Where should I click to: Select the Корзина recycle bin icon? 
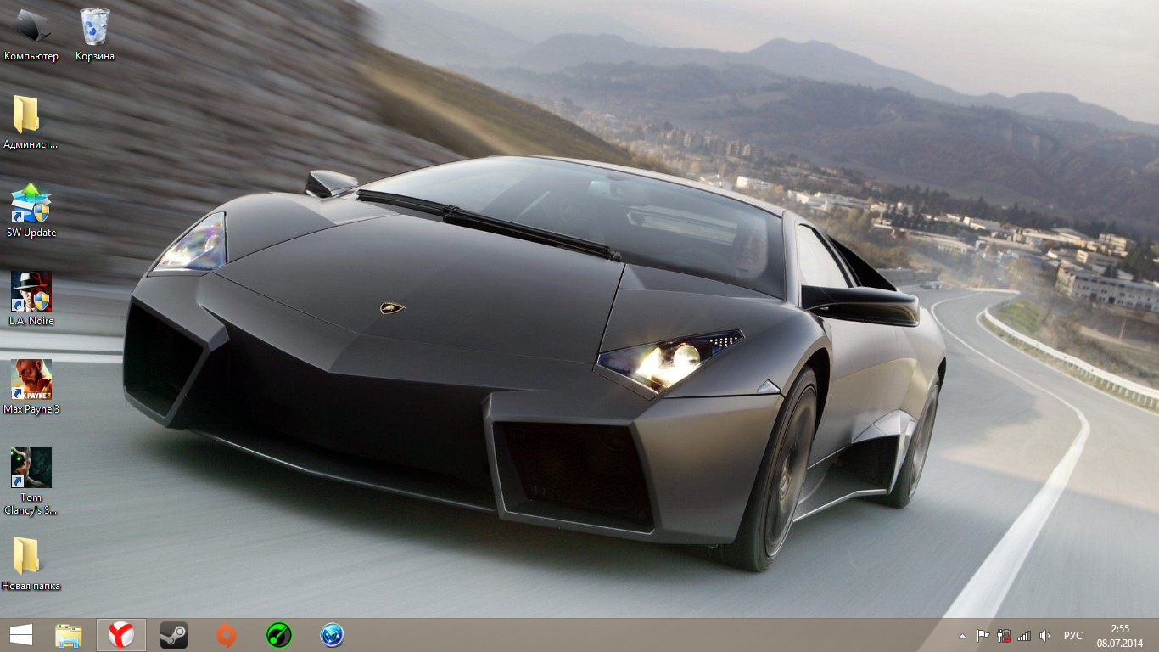point(95,35)
